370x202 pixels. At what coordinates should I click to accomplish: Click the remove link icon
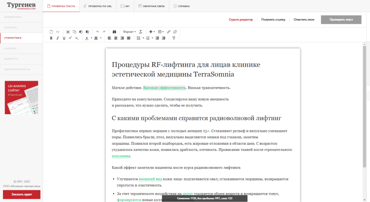[175, 32]
